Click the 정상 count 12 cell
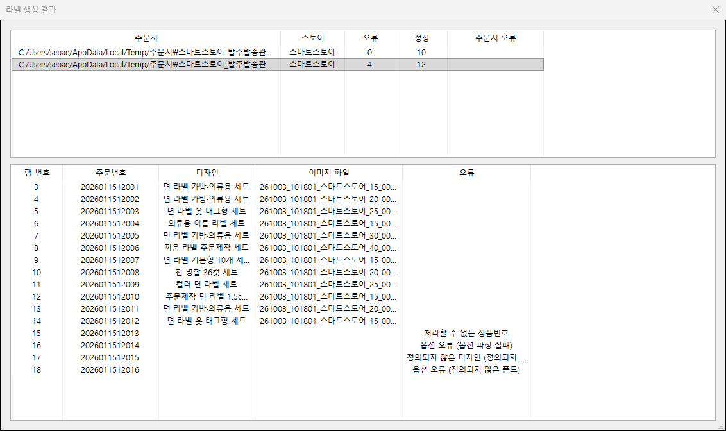Image resolution: width=726 pixels, height=431 pixels. click(x=421, y=64)
